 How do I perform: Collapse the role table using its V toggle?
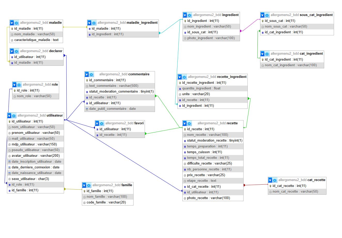click(x=14, y=85)
